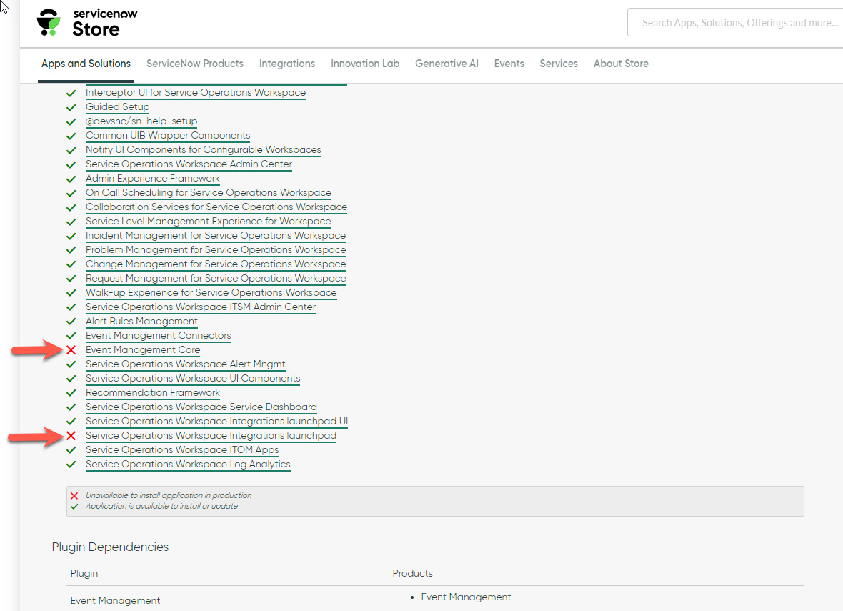Open Problem Management for Service Operations Workspace
This screenshot has width=843, height=611.
tap(216, 249)
